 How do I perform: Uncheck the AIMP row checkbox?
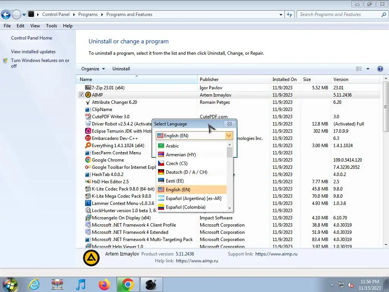[x=81, y=95]
